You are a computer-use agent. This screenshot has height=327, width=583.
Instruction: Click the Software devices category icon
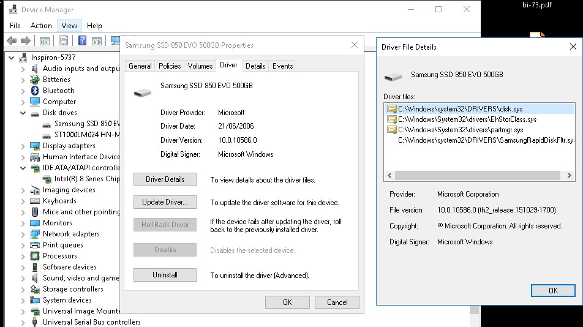35,267
